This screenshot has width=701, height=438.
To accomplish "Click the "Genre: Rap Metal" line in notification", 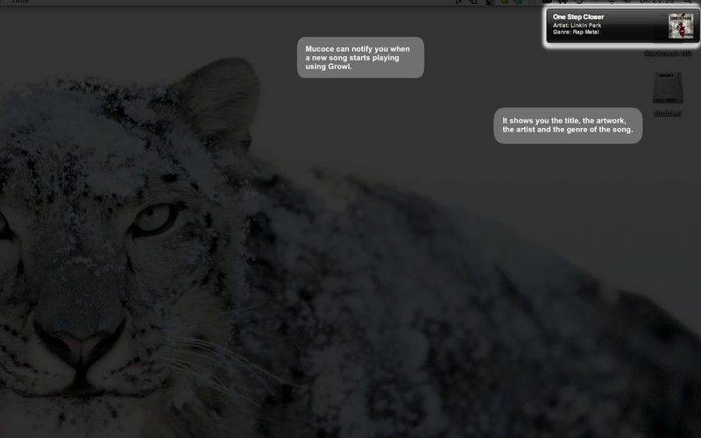I will coord(576,32).
